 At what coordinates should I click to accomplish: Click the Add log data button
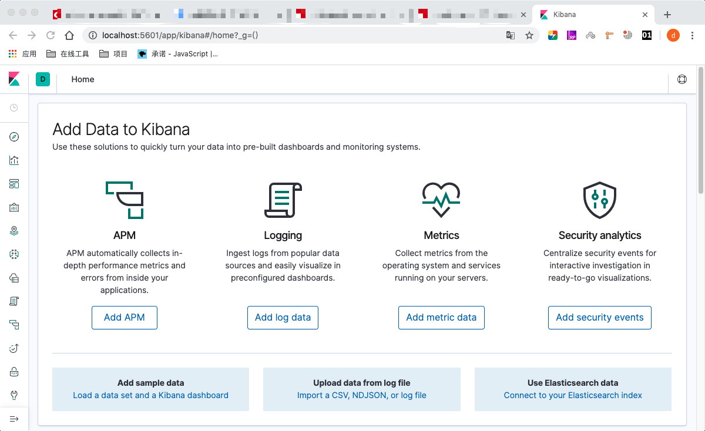click(283, 318)
